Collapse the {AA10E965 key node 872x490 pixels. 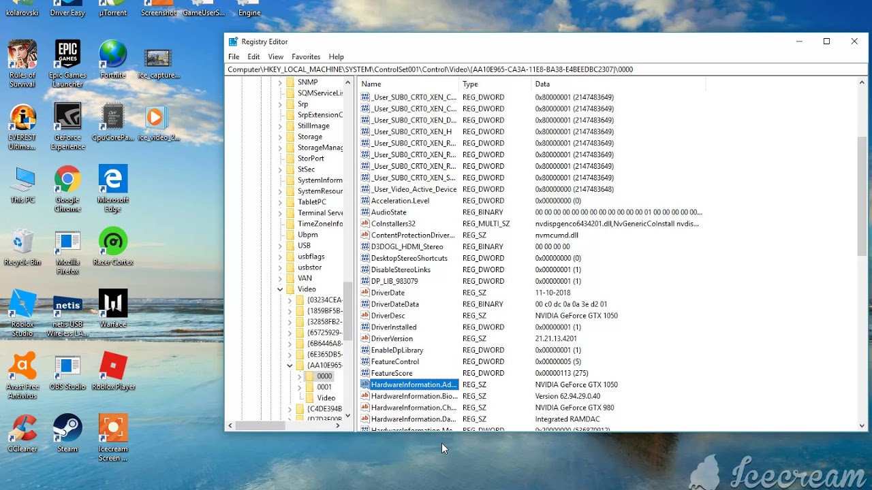click(290, 365)
